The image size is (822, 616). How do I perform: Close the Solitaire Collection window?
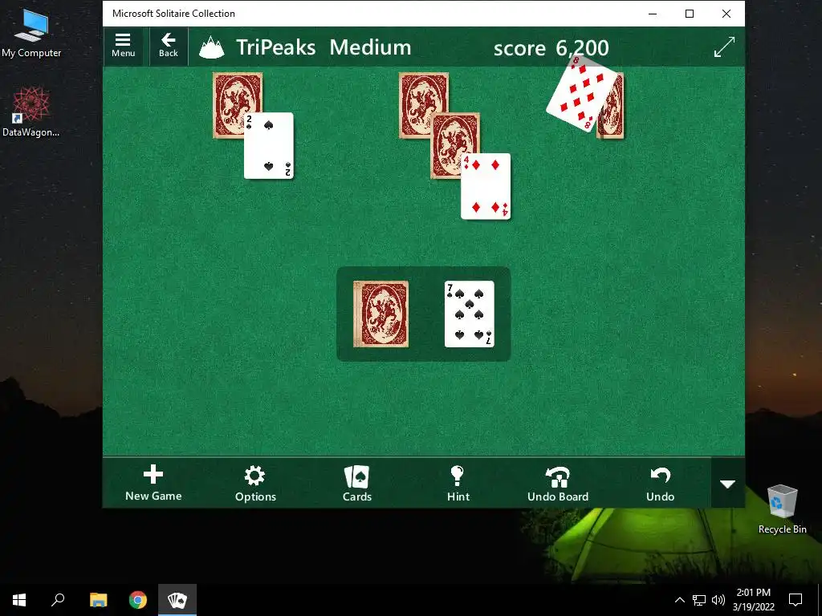click(x=726, y=14)
